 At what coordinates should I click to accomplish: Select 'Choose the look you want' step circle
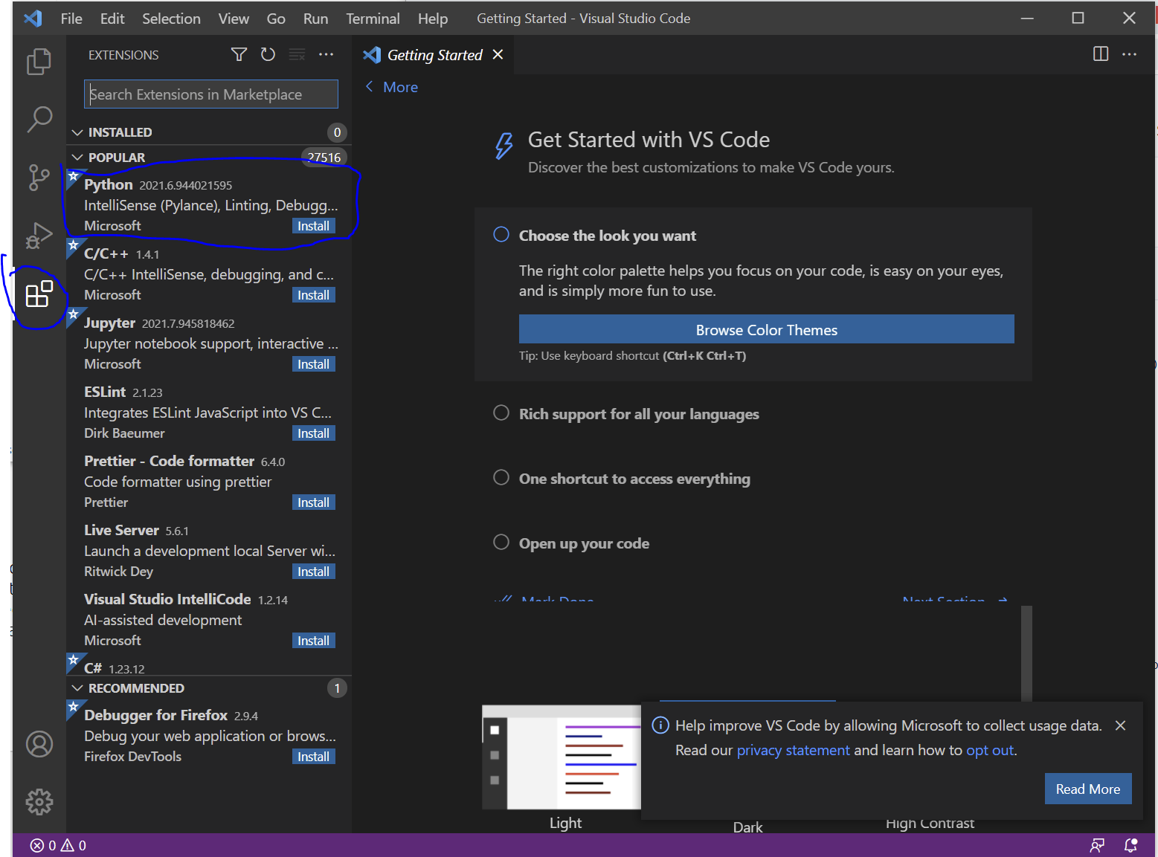[501, 235]
